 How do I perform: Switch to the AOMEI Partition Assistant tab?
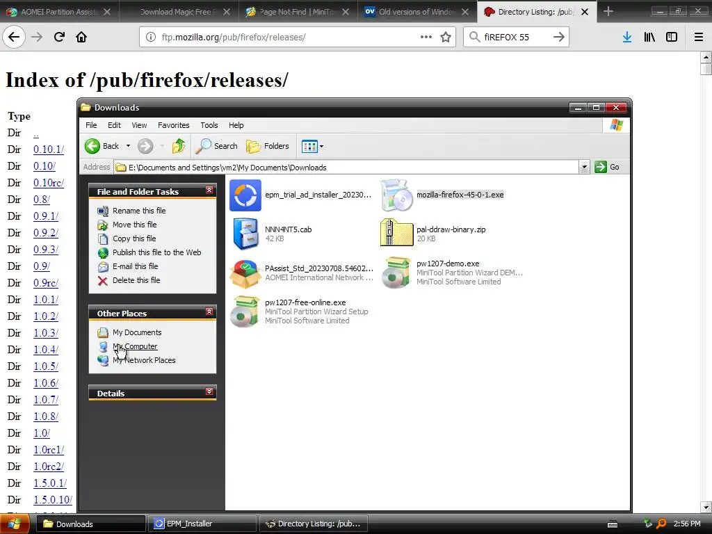pos(60,12)
